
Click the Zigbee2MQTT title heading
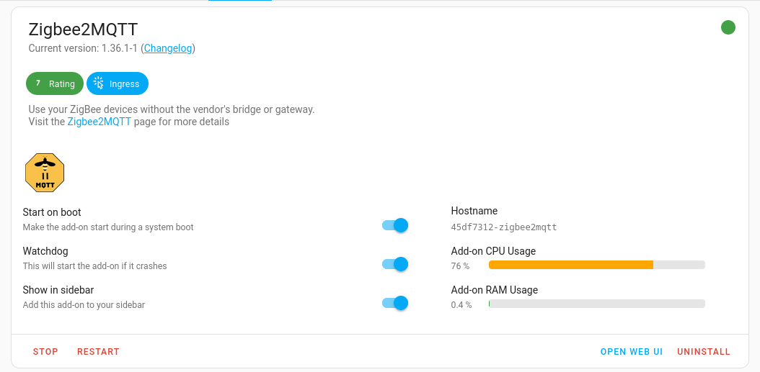(x=83, y=29)
